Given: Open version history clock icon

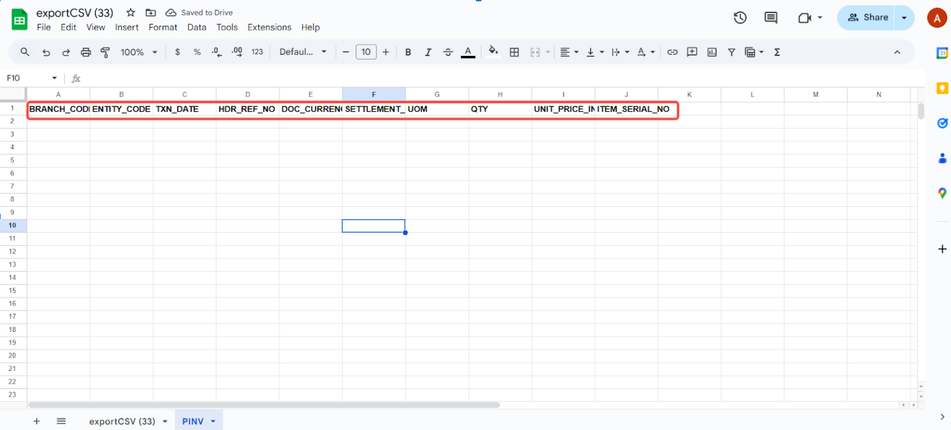Looking at the screenshot, I should coord(740,18).
